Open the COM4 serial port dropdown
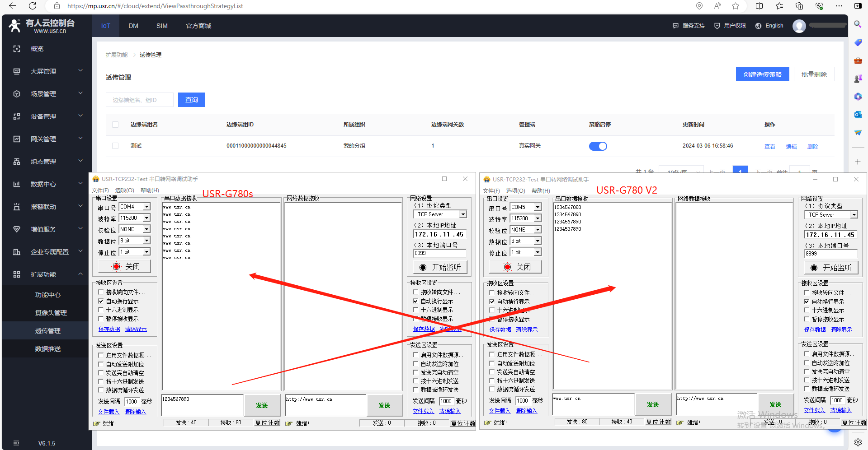Screen dimensions: 868x450 tap(146, 207)
